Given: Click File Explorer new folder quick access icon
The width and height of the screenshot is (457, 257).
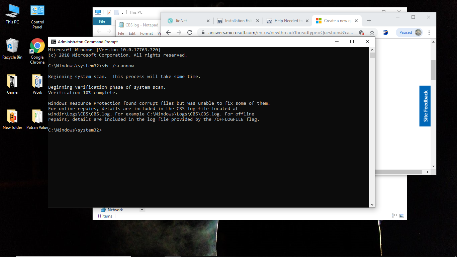Looking at the screenshot, I should pyautogui.click(x=116, y=12).
